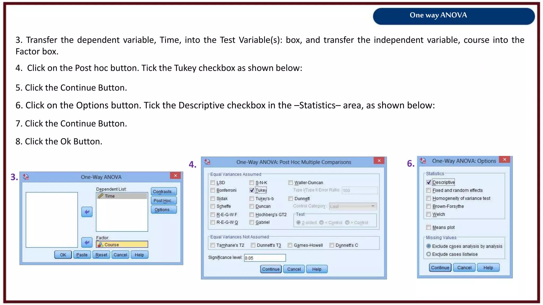Select Exclude cases listwise option
The image size is (543, 305).
coord(428,254)
